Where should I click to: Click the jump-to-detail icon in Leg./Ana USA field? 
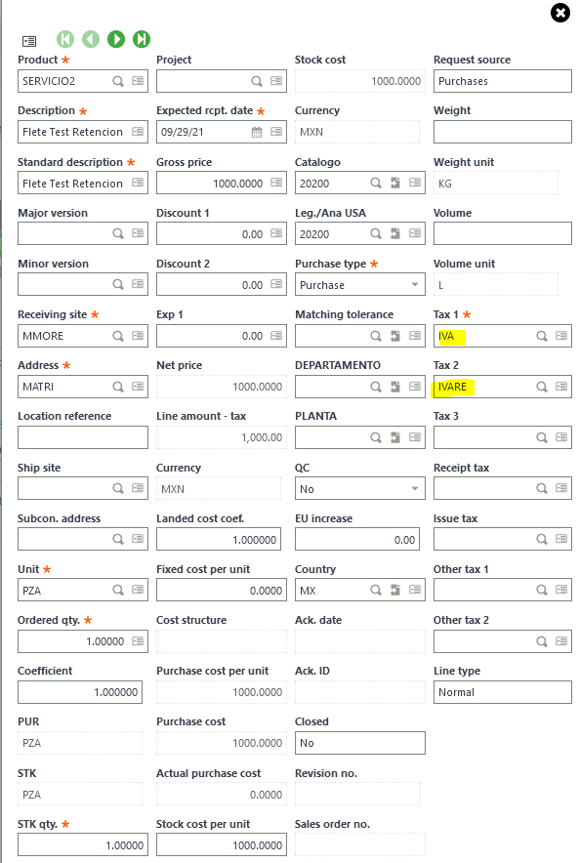[x=398, y=233]
